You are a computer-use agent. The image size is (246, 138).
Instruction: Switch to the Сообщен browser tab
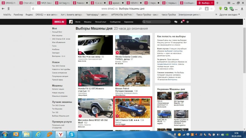(x=187, y=3)
